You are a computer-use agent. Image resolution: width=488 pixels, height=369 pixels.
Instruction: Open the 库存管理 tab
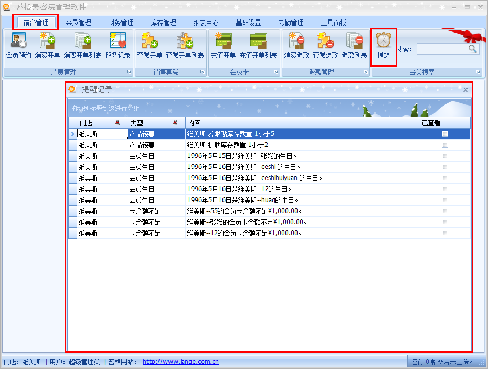(x=163, y=23)
